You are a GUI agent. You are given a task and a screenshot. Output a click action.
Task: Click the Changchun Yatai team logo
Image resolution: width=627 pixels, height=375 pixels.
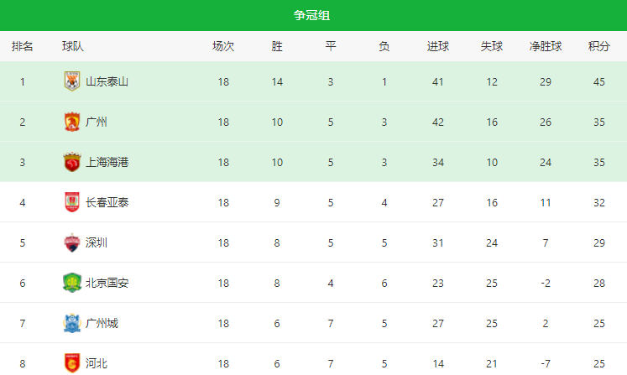72,202
